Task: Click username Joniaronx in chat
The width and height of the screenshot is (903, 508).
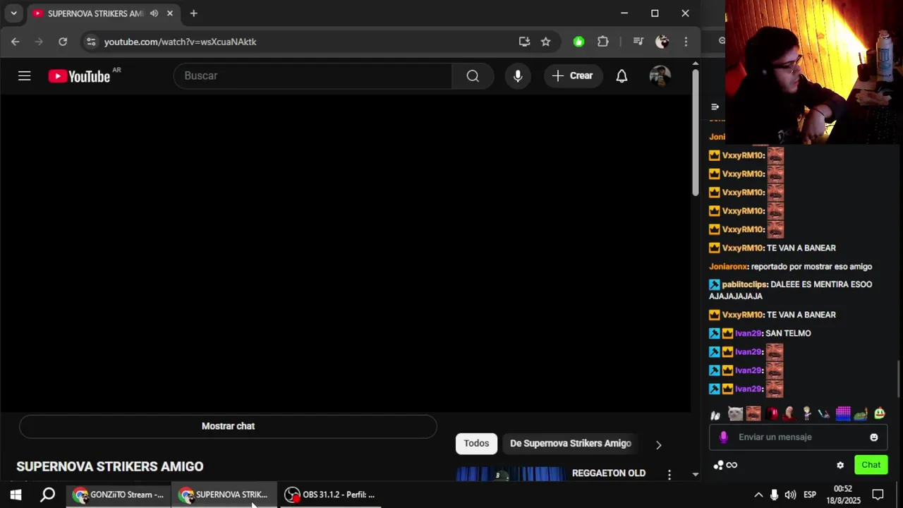Action: pyautogui.click(x=728, y=267)
